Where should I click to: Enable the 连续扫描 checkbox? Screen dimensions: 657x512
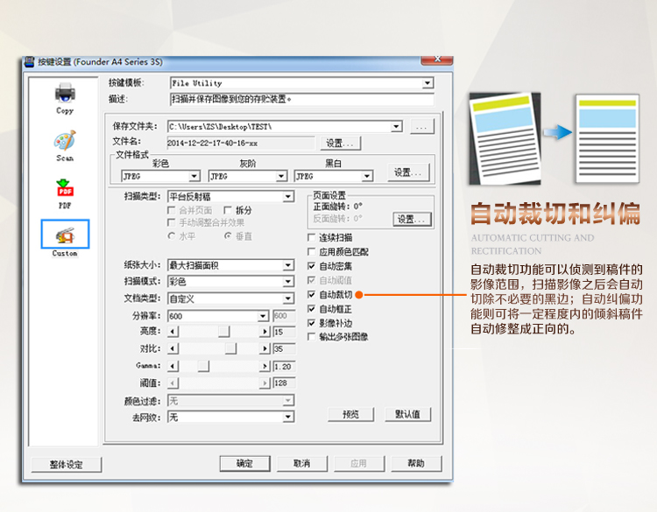(x=312, y=238)
